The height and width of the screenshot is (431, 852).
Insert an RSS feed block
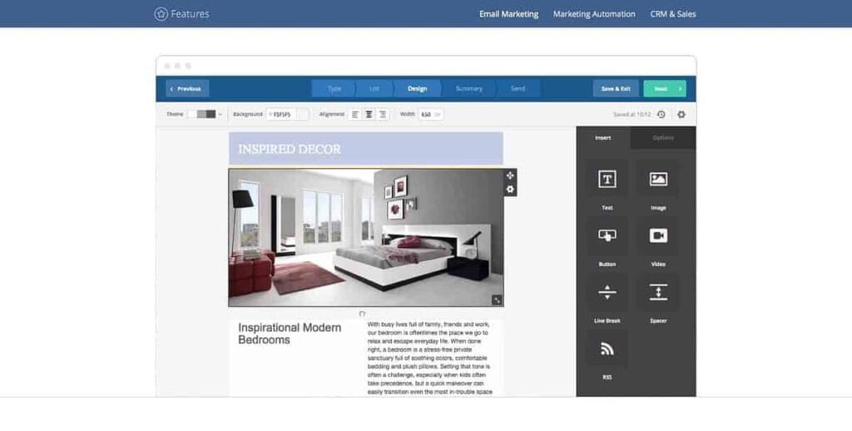point(607,349)
